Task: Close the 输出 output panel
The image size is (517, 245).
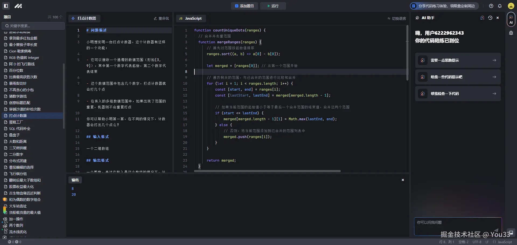Action: point(403,180)
